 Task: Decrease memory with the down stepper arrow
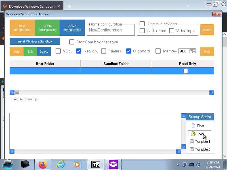(x=194, y=52)
